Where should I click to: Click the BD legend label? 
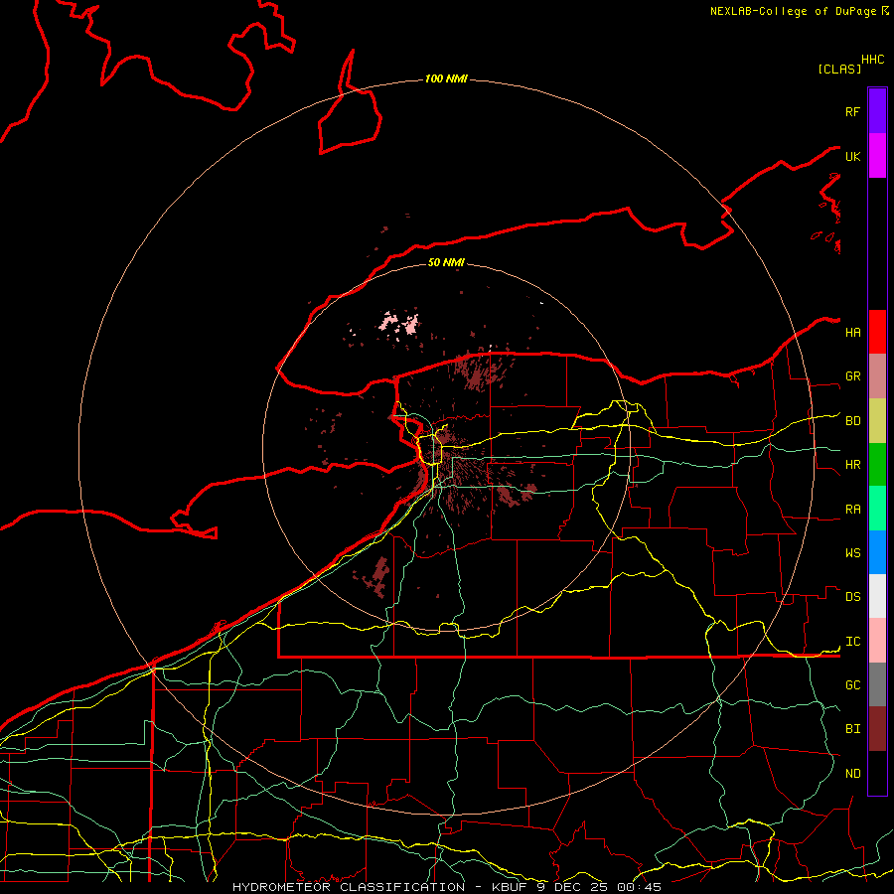[x=852, y=421]
